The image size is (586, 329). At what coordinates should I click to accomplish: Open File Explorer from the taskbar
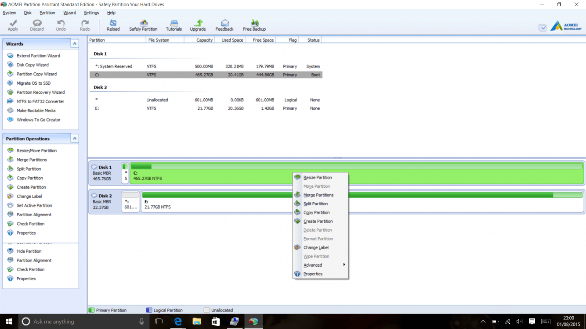pos(196,322)
